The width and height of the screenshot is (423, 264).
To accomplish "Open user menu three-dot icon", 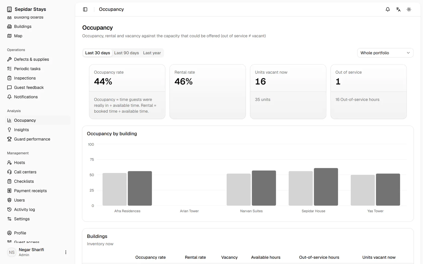I will click(x=66, y=252).
